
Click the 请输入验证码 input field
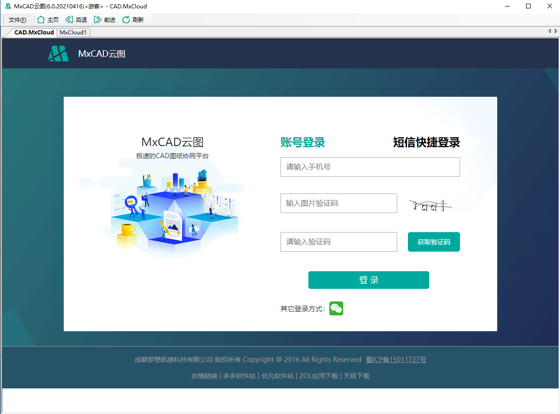338,242
